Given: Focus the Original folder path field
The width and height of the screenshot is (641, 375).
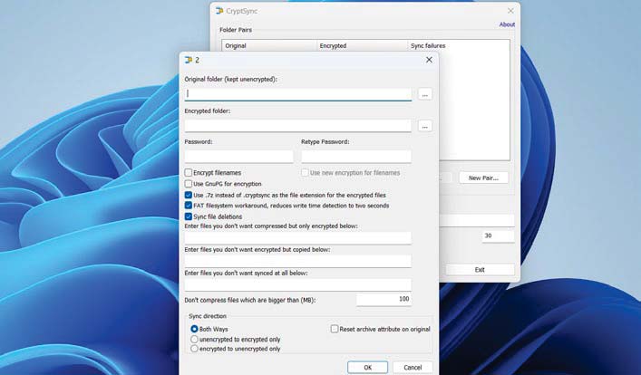Looking at the screenshot, I should click(x=298, y=94).
